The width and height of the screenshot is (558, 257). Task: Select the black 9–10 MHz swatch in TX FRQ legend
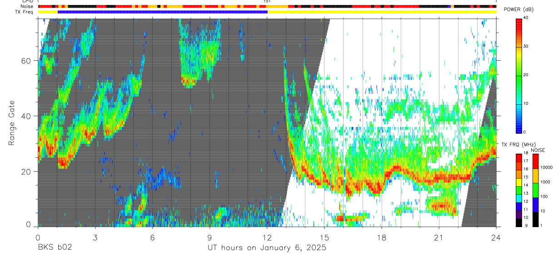click(519, 223)
